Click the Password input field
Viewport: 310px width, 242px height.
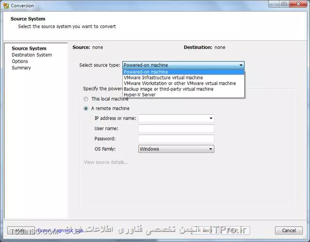(x=176, y=139)
